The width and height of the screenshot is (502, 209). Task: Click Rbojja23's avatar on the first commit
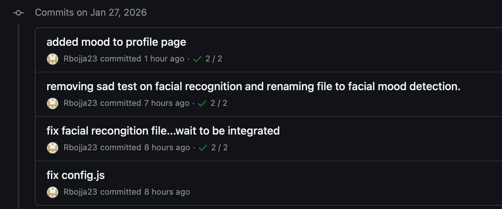coord(53,58)
